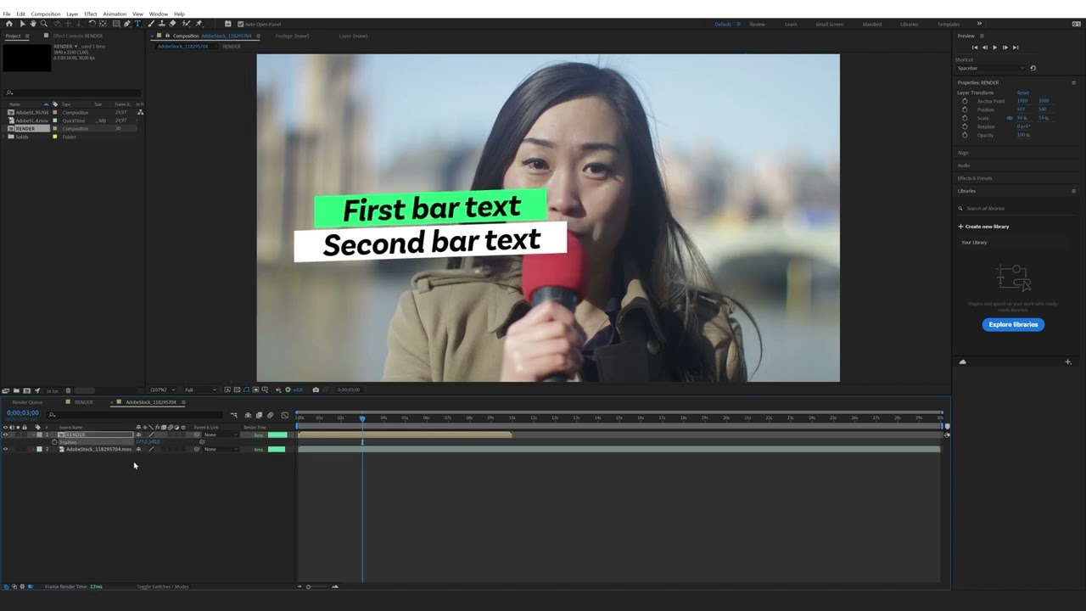Click the timeline zoom slider at the bottom

pos(317,586)
